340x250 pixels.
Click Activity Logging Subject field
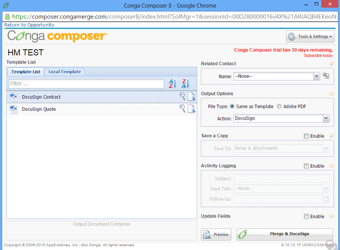(281, 179)
